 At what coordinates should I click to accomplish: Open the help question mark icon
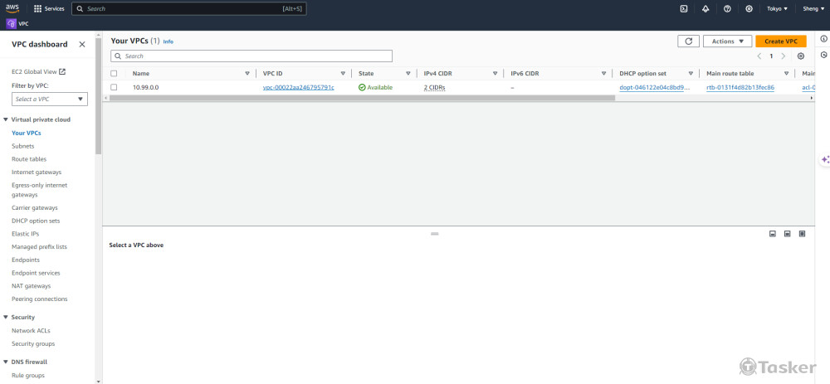coord(727,8)
